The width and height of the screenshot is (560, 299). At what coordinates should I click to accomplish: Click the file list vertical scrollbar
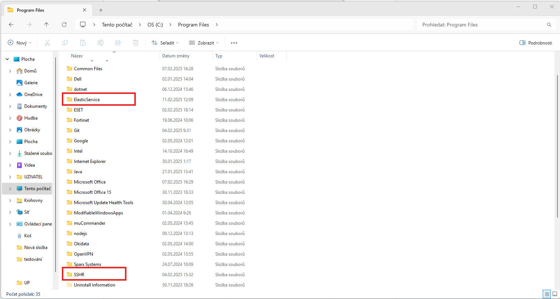coord(557,147)
